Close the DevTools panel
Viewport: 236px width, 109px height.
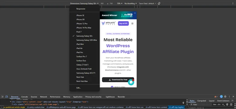[x=233, y=97]
